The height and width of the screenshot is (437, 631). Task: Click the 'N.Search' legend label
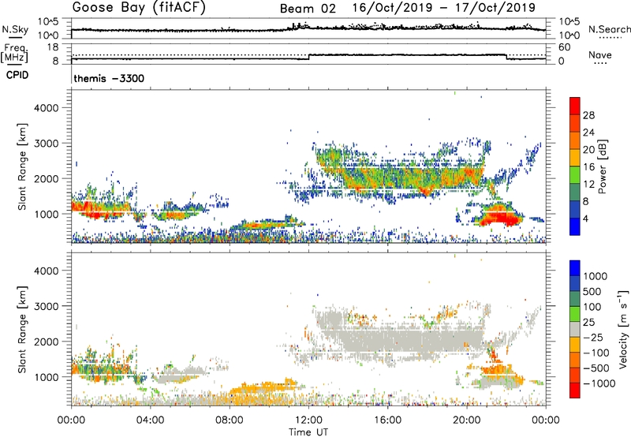point(610,29)
